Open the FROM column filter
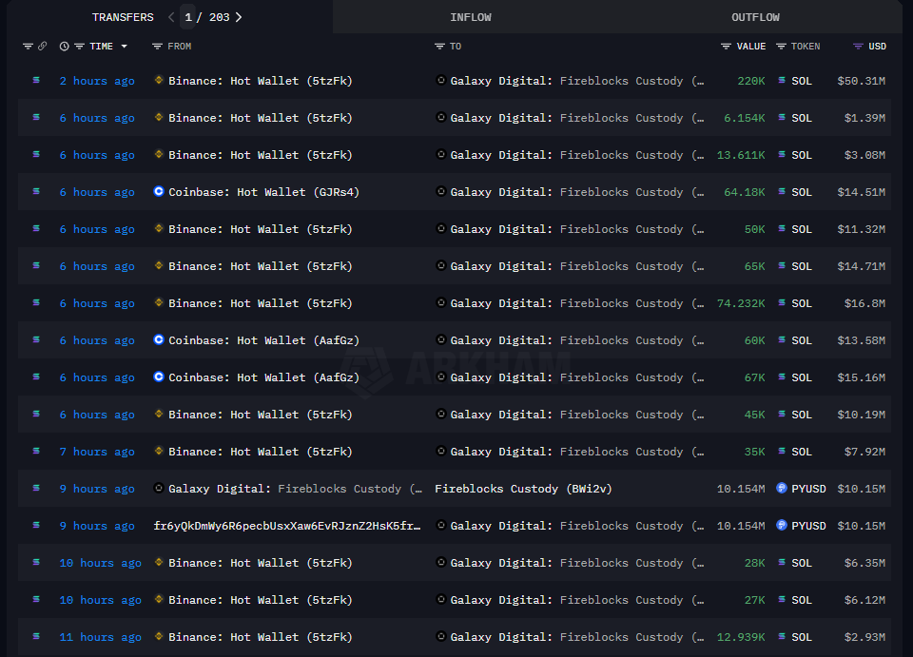913x657 pixels. [x=157, y=47]
